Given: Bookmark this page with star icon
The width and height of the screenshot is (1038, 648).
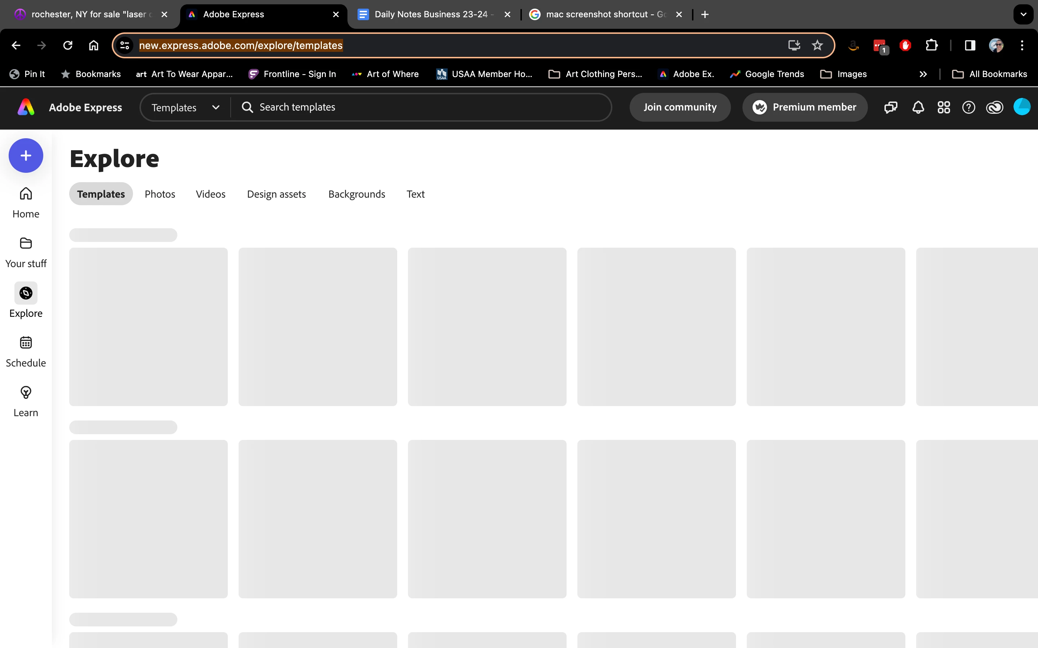Looking at the screenshot, I should click(x=817, y=45).
